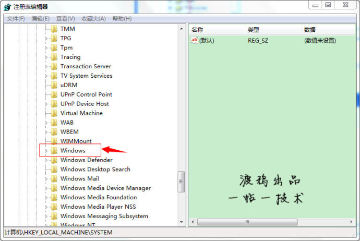Image resolution: width=360 pixels, height=241 pixels.
Task: Expand the Windows Media Player NSS node
Action: click(x=46, y=207)
